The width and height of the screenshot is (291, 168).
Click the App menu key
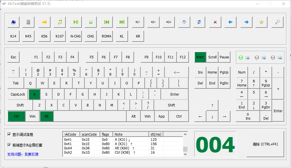162,116
